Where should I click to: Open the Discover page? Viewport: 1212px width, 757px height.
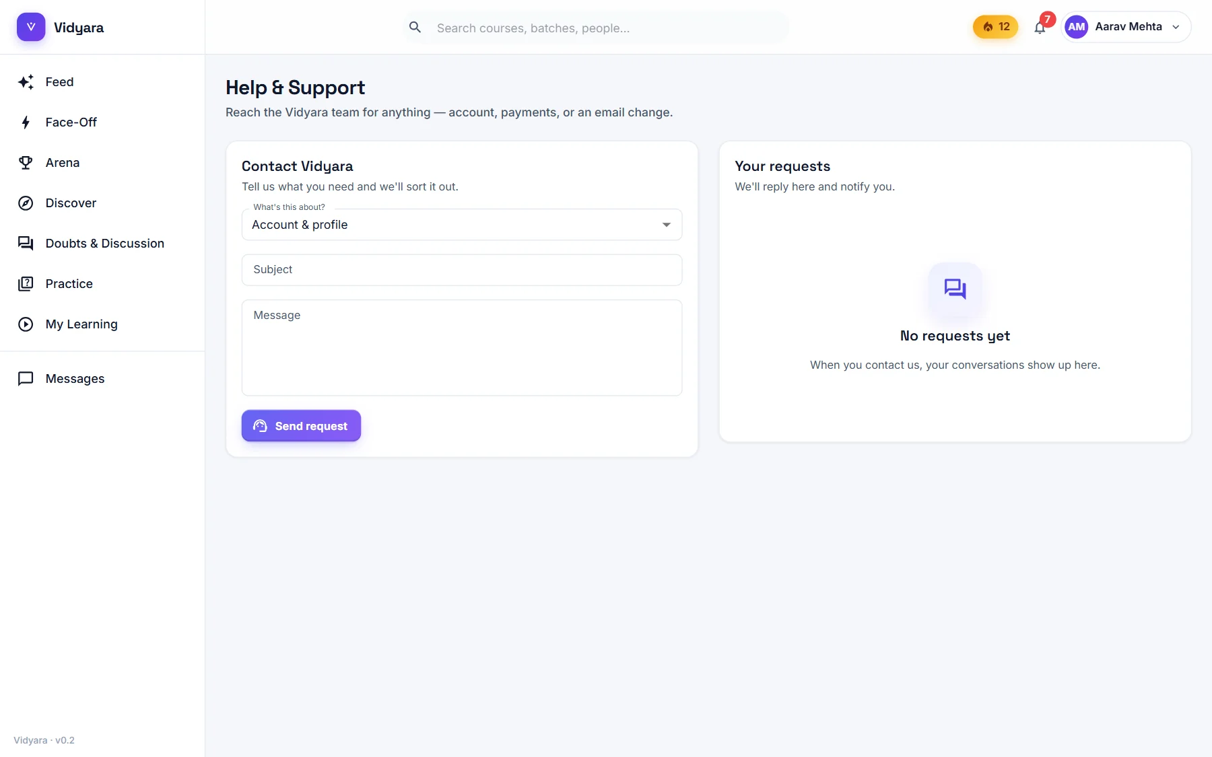pyautogui.click(x=102, y=203)
